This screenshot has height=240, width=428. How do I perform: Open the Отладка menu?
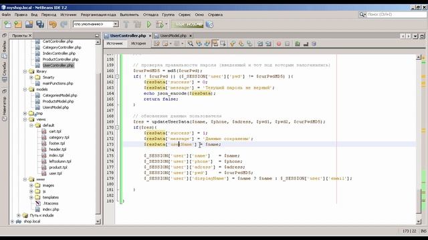[x=150, y=15]
